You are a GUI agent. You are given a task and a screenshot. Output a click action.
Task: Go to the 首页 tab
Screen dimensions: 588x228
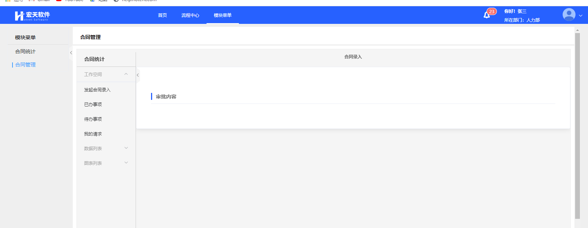[162, 15]
